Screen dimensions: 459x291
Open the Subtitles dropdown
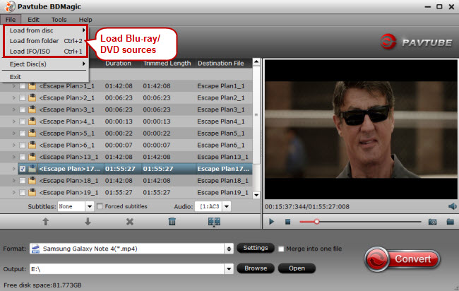[x=90, y=207]
